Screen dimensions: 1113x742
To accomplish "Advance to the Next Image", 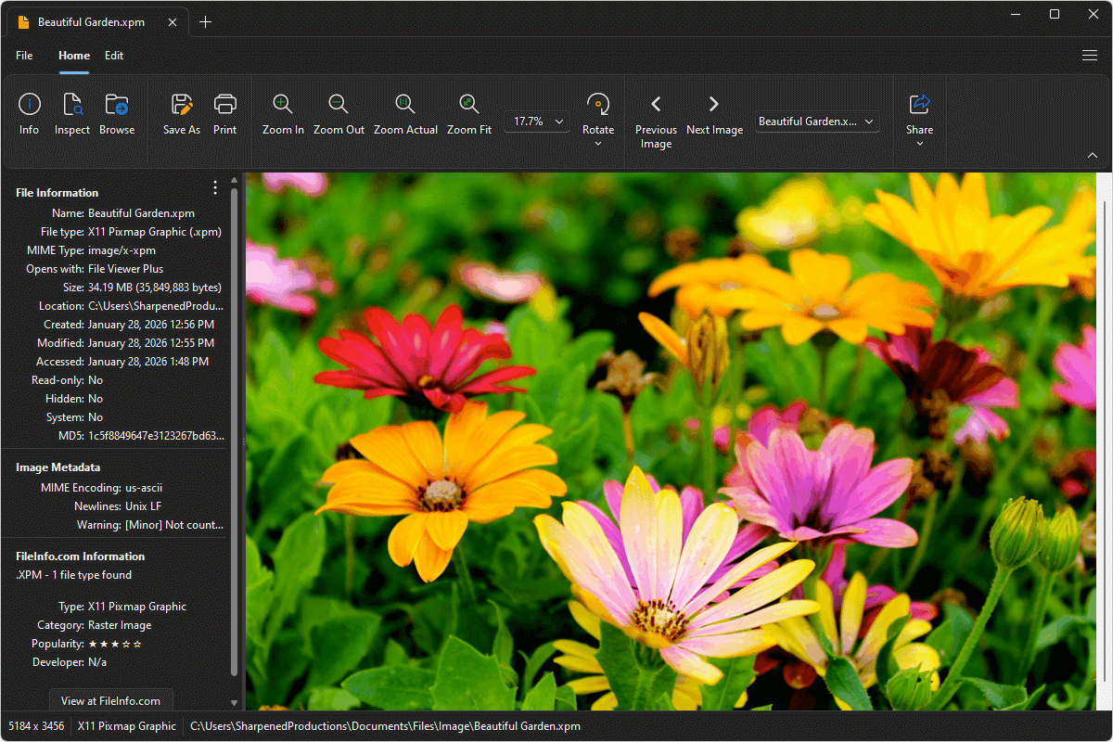I will click(x=714, y=113).
